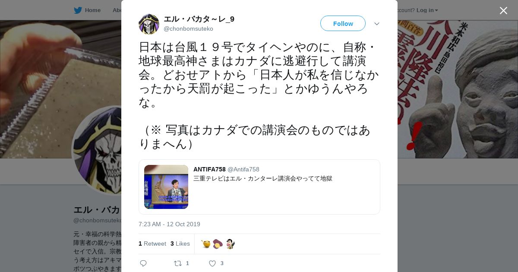Screen dimensions: 518x272
Task: Show the 1 Retweet list
Action: click(x=152, y=244)
